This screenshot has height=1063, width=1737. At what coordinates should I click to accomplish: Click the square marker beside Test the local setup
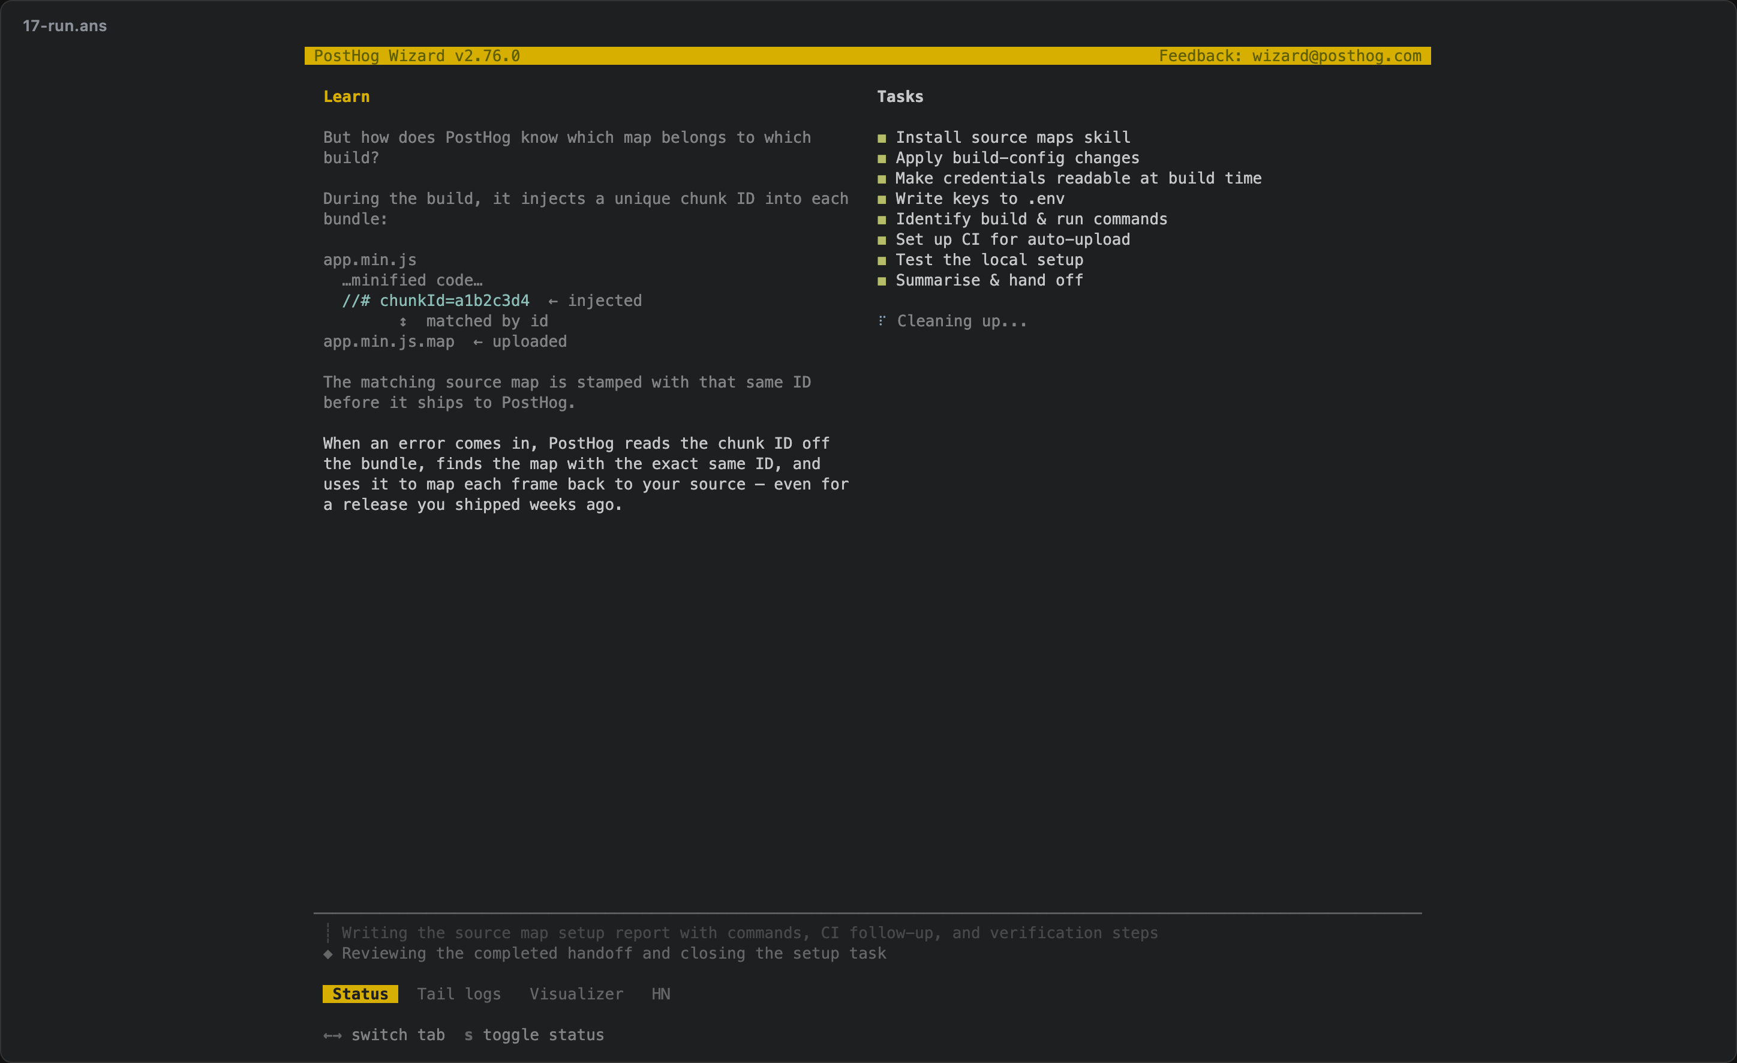(x=881, y=261)
